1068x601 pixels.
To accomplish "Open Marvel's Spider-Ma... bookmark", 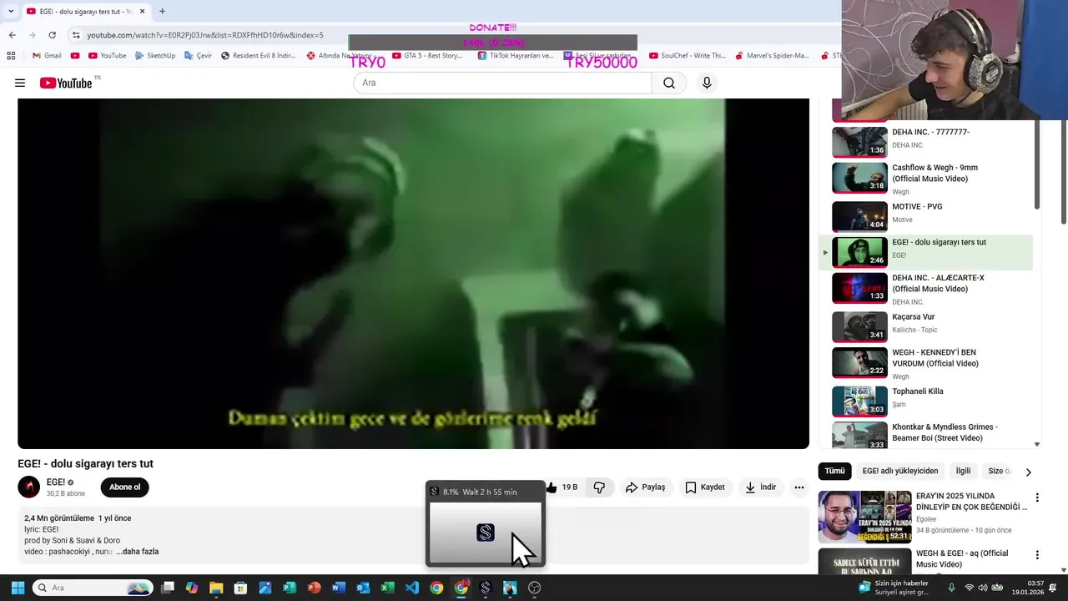I will [772, 56].
